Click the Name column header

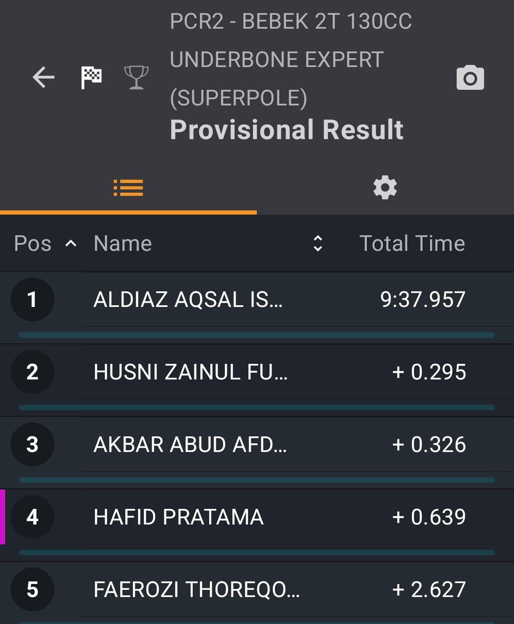pyautogui.click(x=122, y=243)
